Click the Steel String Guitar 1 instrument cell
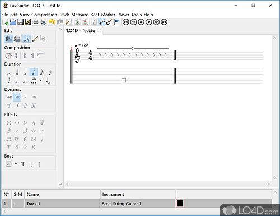Viewport: 280px width, 216px height. (x=138, y=204)
